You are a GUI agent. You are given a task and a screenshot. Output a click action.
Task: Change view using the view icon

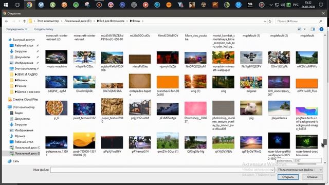coord(300,29)
